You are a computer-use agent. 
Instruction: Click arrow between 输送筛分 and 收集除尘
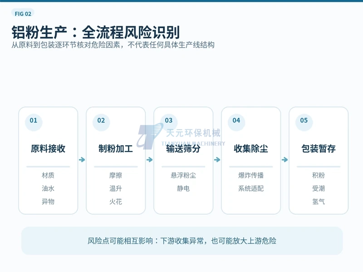pyautogui.click(x=217, y=160)
